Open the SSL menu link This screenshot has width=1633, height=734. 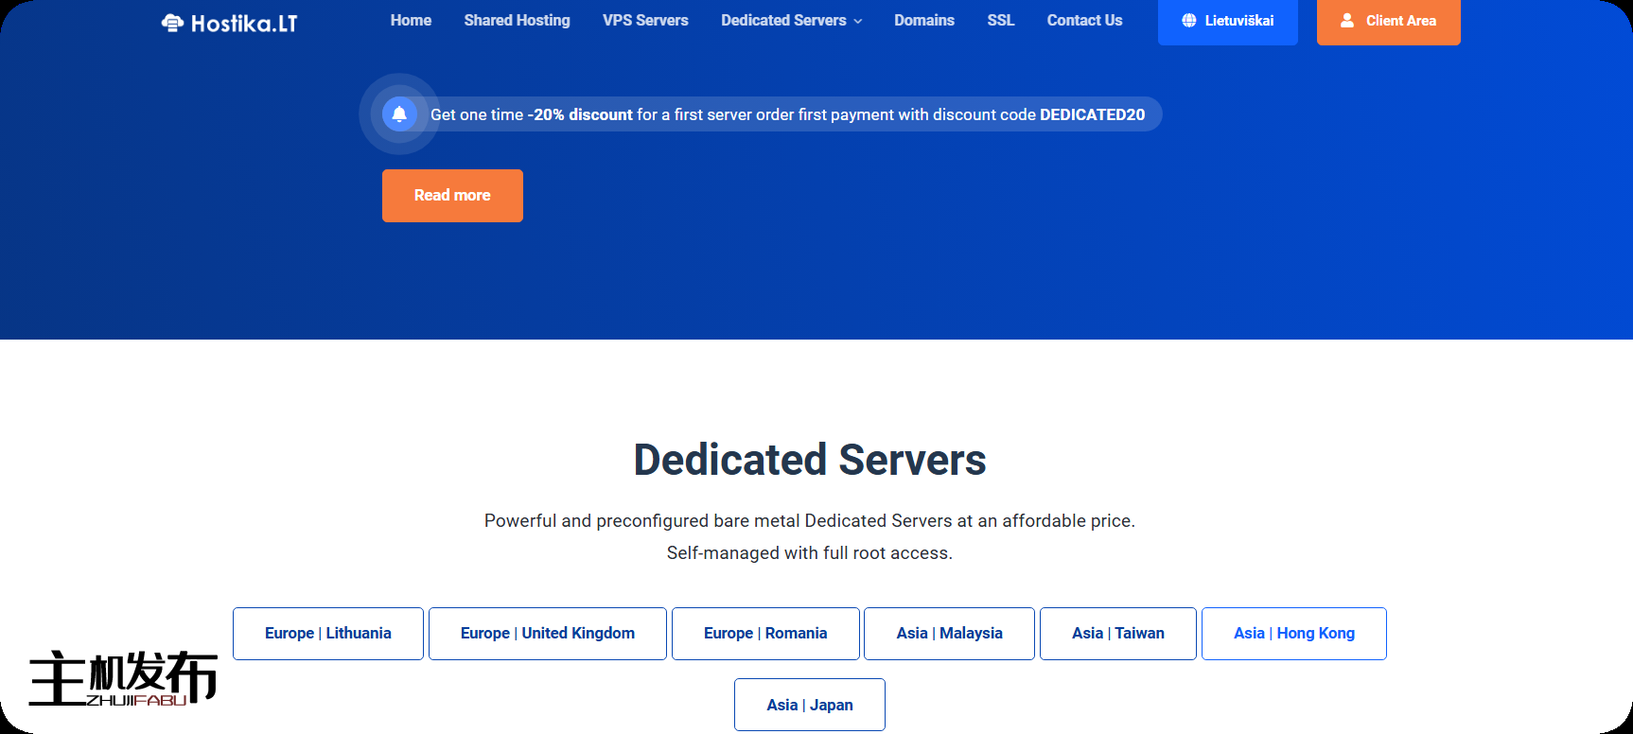(1000, 21)
